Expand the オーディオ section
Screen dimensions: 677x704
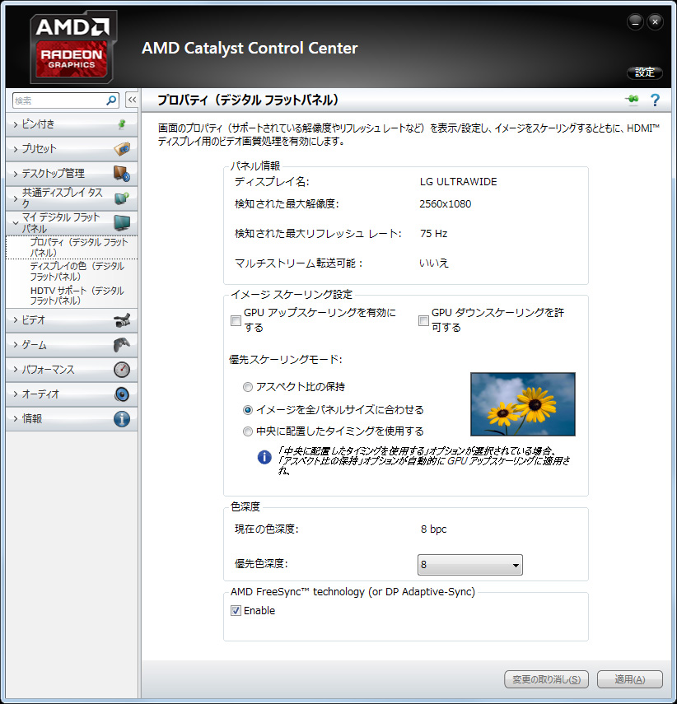[x=72, y=394]
